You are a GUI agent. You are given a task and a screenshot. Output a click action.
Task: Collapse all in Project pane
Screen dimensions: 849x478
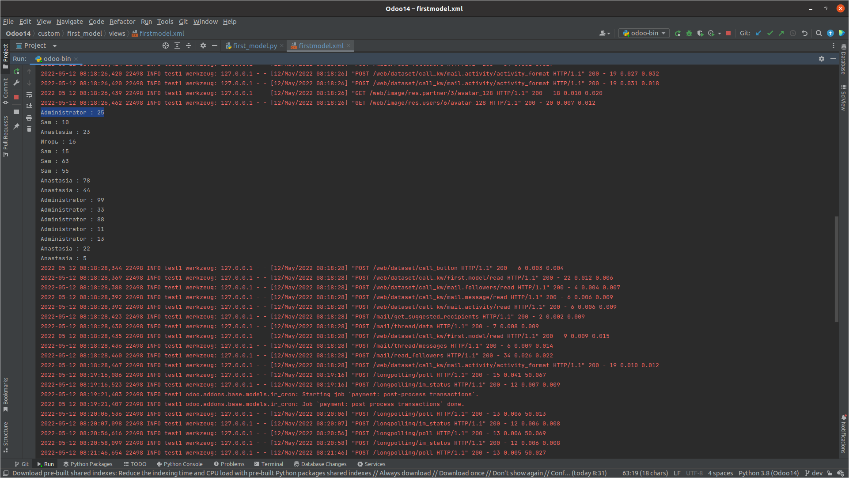(x=189, y=46)
